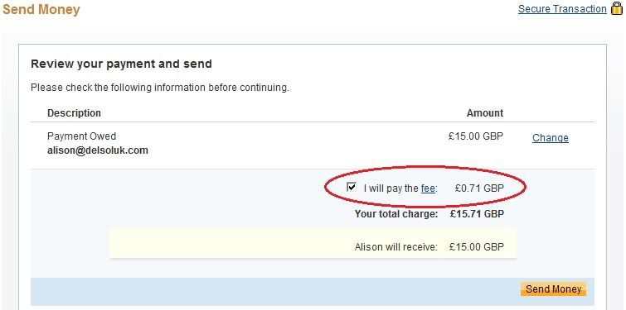The image size is (626, 310).
Task: Click the Amount column header
Action: pyautogui.click(x=485, y=113)
